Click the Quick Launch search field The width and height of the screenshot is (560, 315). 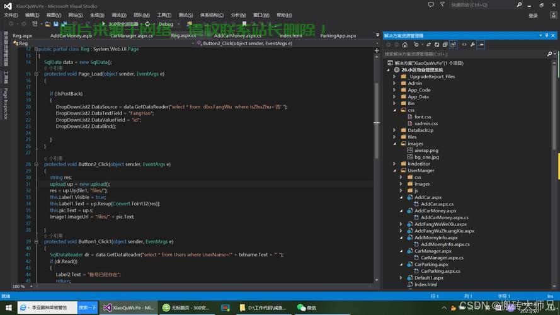point(482,5)
